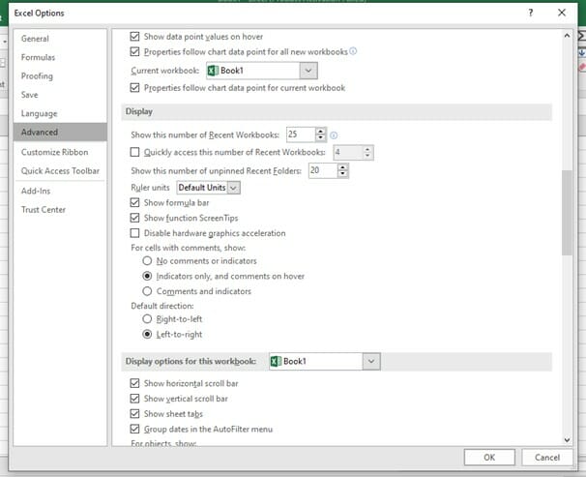Click the Excel icon in Current workbook combo
586x477 pixels.
[x=213, y=71]
